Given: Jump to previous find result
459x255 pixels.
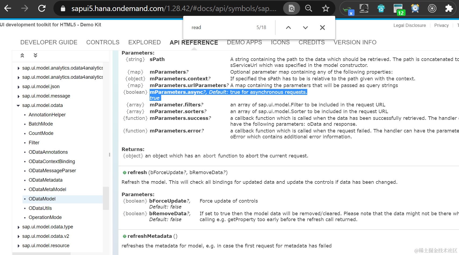Looking at the screenshot, I should (288, 27).
